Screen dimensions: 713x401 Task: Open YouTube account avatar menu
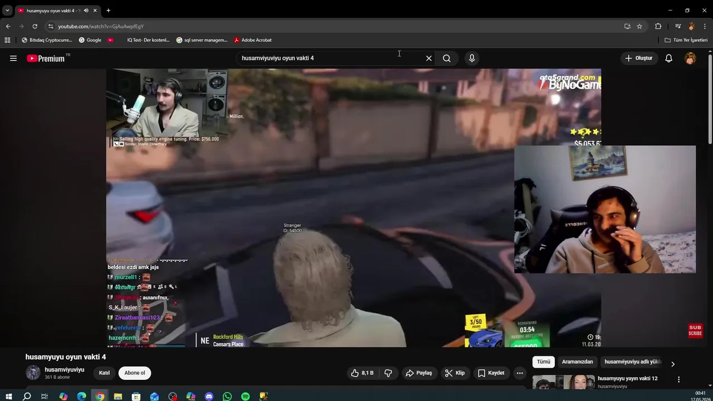(x=690, y=58)
